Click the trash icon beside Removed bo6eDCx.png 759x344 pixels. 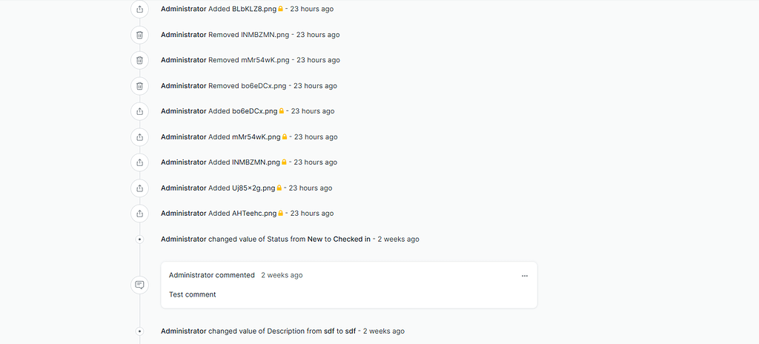[x=139, y=86]
